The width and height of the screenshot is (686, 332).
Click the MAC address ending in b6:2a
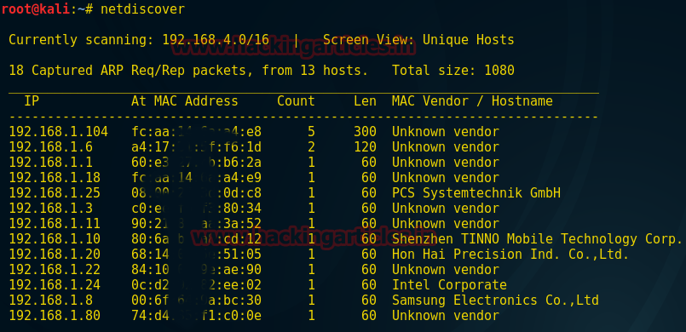197,163
